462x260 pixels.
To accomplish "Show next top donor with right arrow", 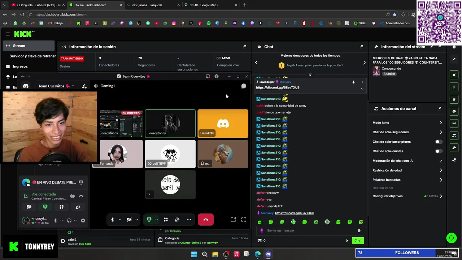I will 364,62.
